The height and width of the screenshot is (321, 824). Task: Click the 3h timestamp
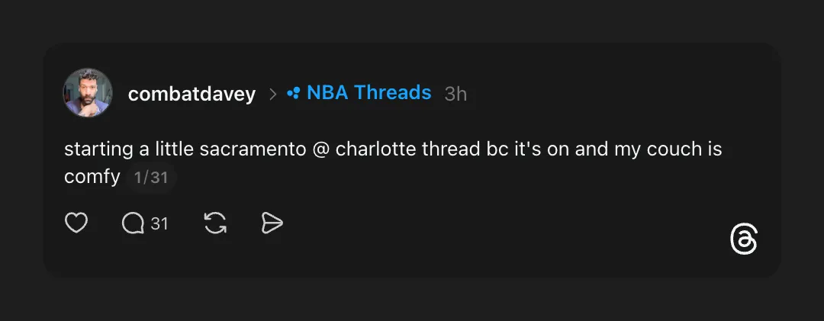[455, 94]
